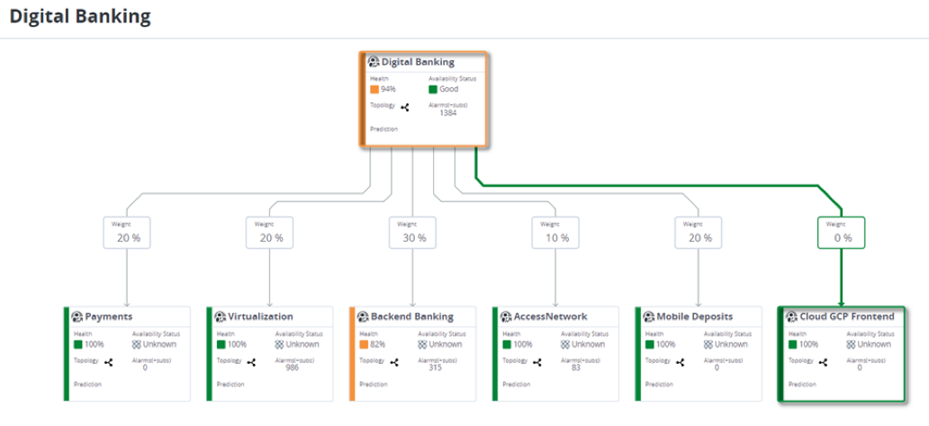Click the Payments service icon

pyautogui.click(x=78, y=317)
